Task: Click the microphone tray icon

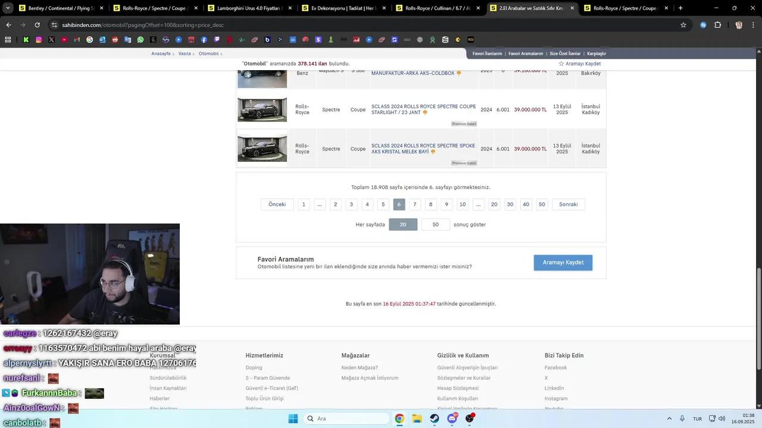Action: tap(682, 418)
